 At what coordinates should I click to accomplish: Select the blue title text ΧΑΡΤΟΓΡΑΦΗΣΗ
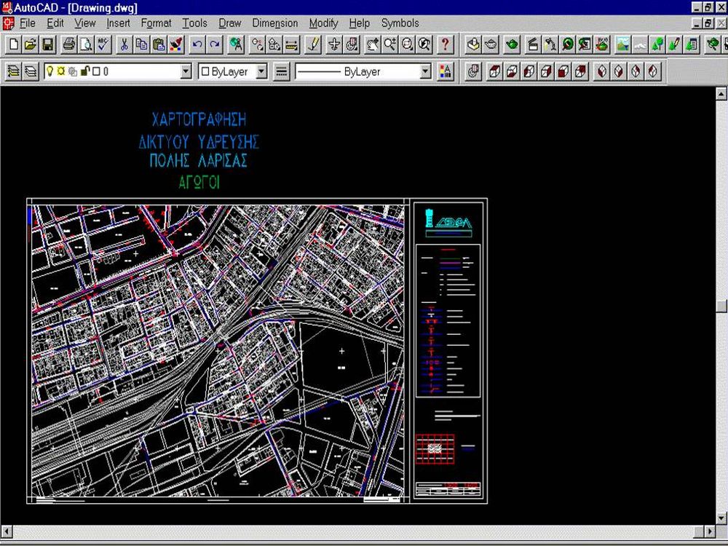click(x=199, y=120)
